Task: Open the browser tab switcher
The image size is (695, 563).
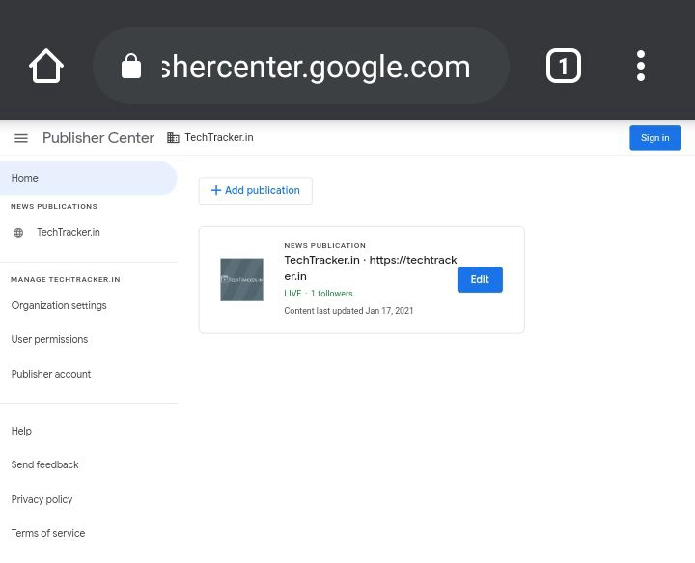Action: 563,66
